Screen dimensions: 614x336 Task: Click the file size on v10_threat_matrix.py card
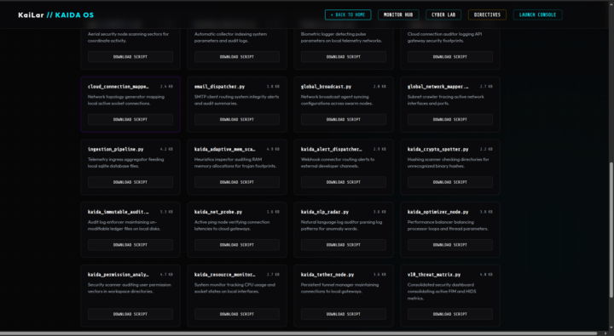tap(486, 275)
